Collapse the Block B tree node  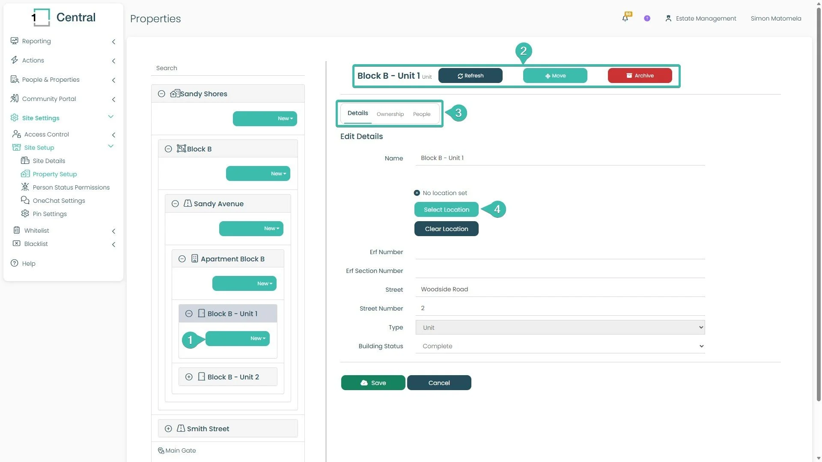tap(168, 149)
